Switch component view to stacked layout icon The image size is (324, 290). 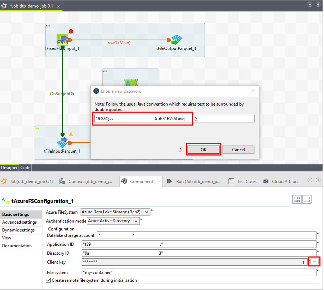307,199
